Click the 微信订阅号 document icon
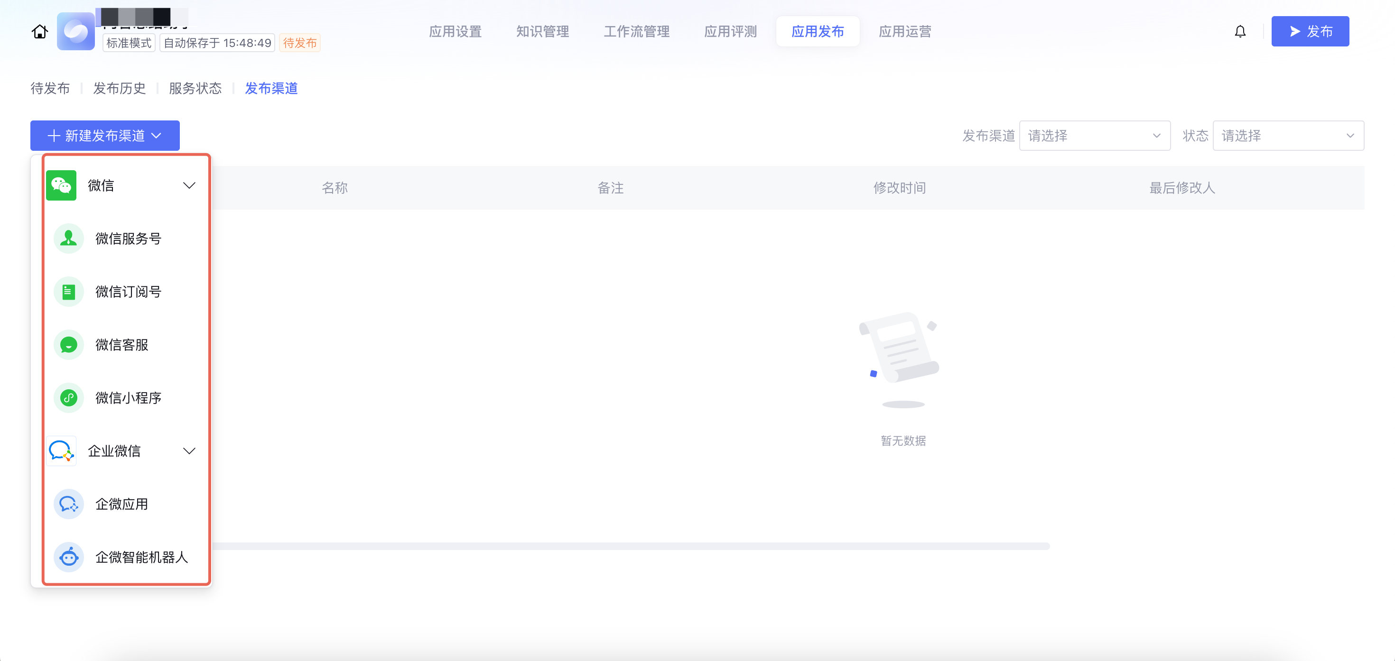The width and height of the screenshot is (1395, 661). coord(69,292)
